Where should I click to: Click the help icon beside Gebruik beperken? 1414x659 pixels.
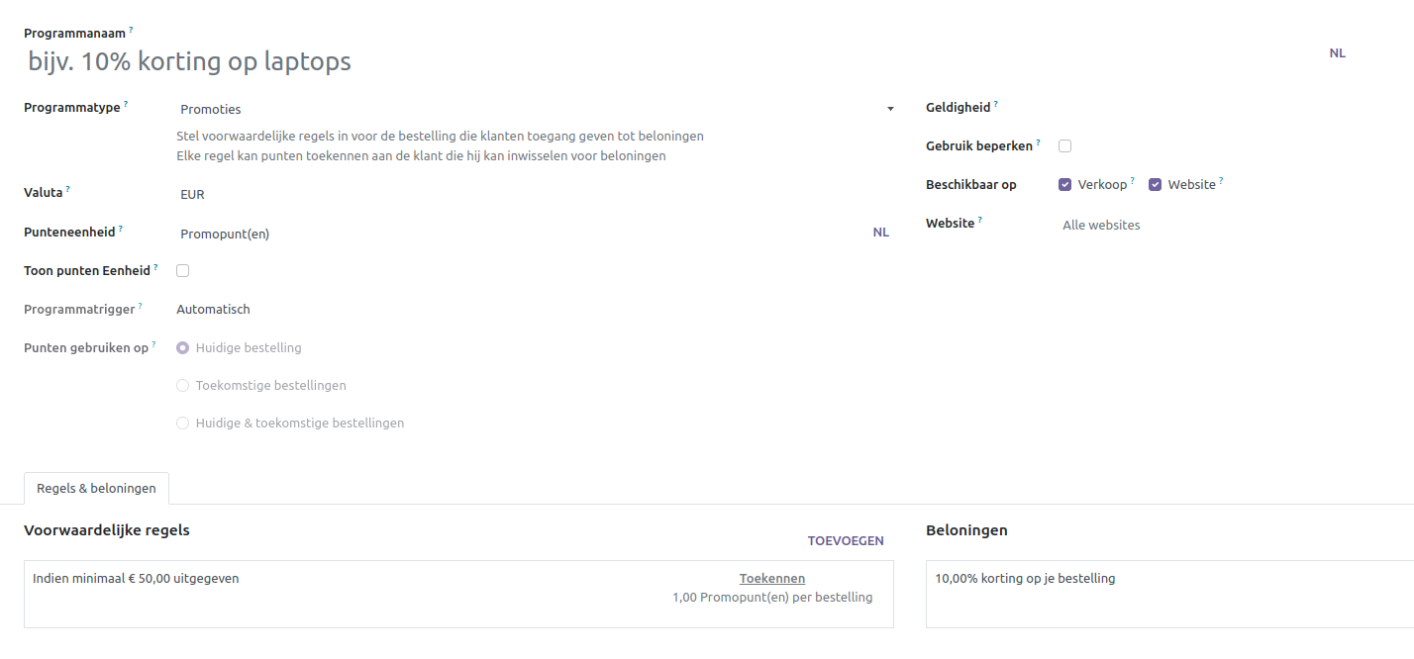coord(1038,142)
